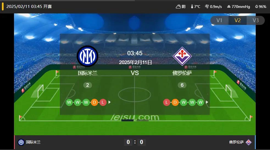Click the humidity droplet icon beside 96%
The image size is (270, 150).
(x=257, y=7)
